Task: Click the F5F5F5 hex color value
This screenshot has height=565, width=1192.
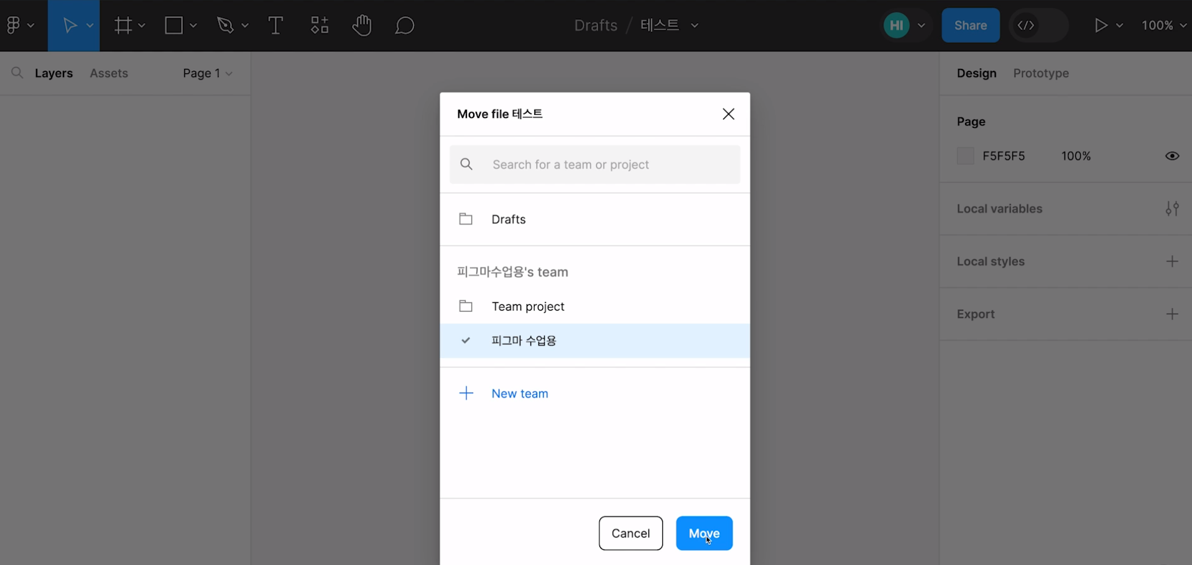Action: 1004,156
